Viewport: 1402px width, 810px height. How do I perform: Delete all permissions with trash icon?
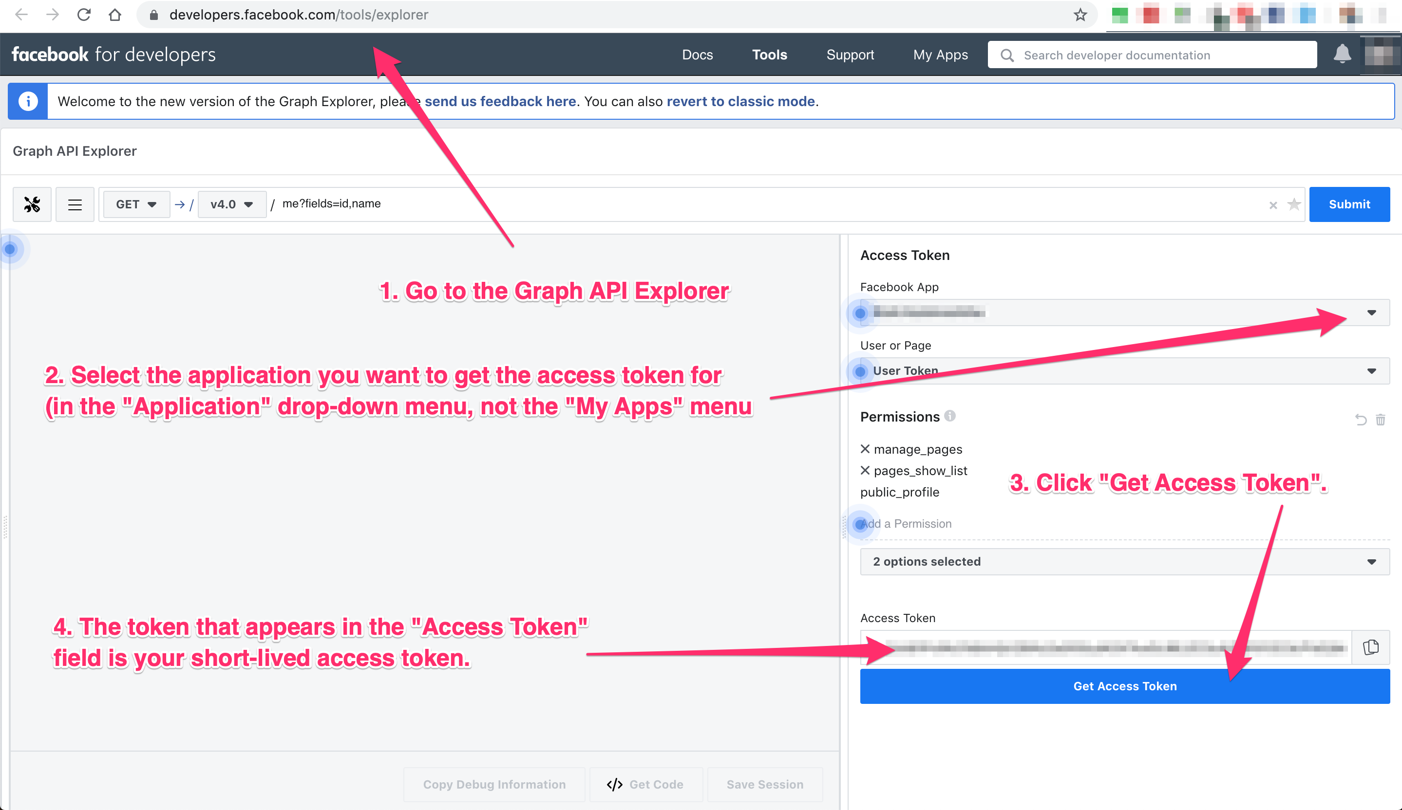click(x=1380, y=420)
